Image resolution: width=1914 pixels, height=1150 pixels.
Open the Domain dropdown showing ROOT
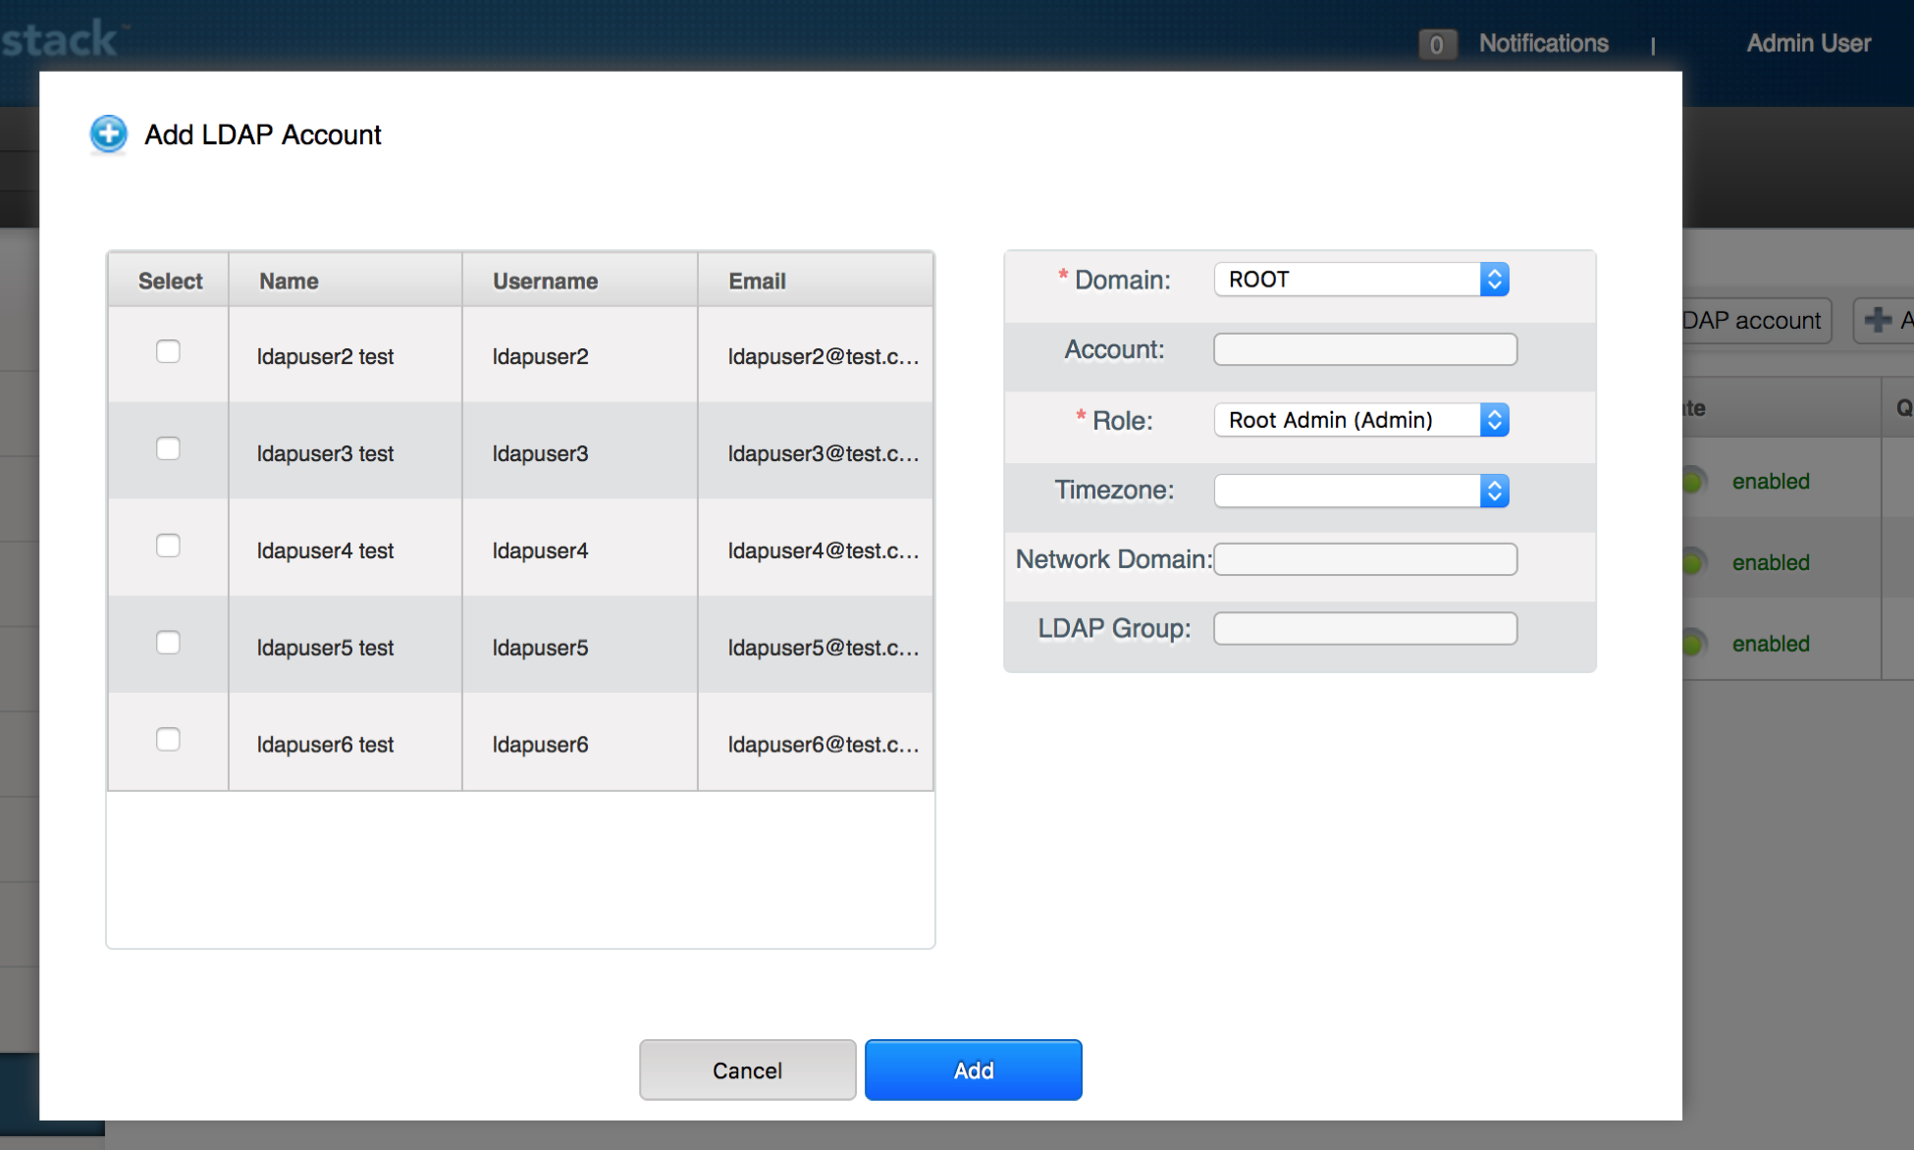(1361, 280)
